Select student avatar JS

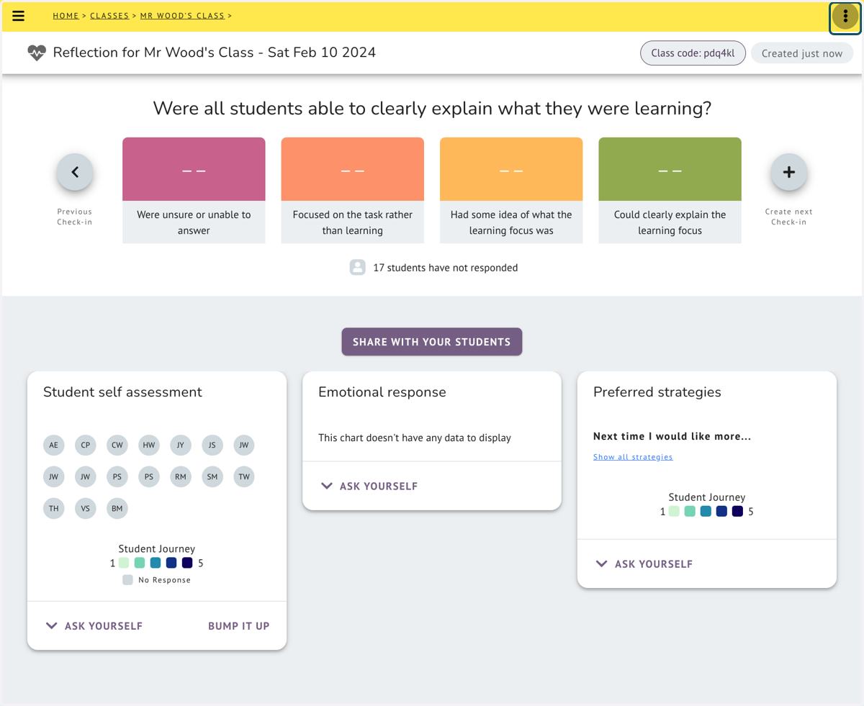[212, 445]
